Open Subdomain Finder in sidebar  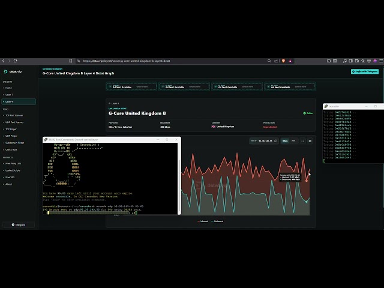point(14,143)
